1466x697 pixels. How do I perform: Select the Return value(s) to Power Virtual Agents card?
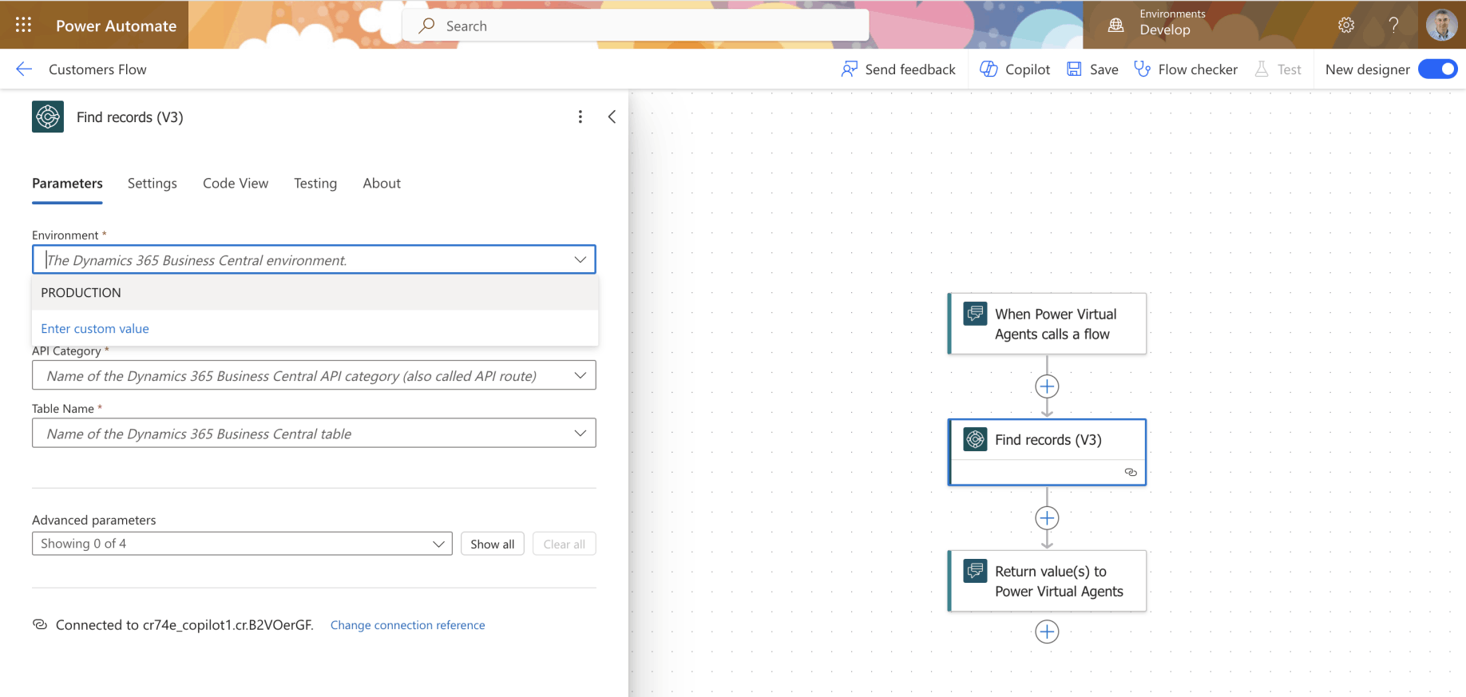click(1047, 580)
